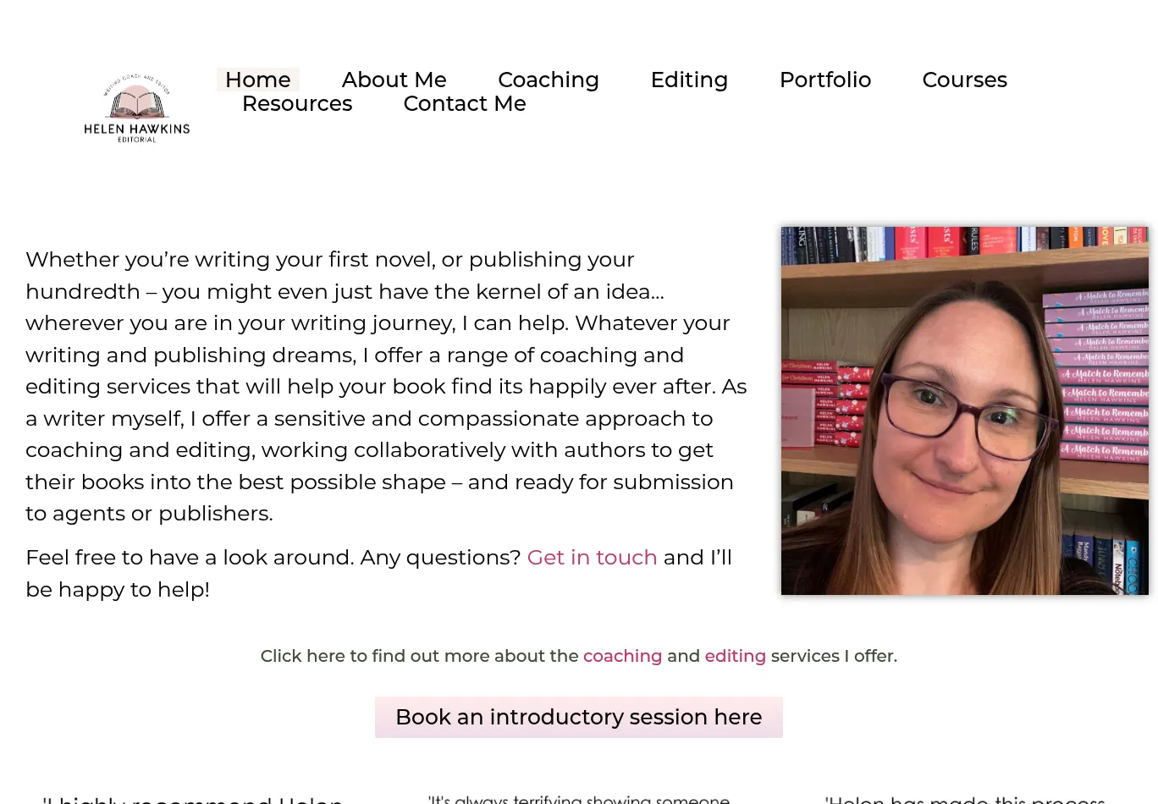Go to the Home page
This screenshot has width=1158, height=804.
[257, 80]
